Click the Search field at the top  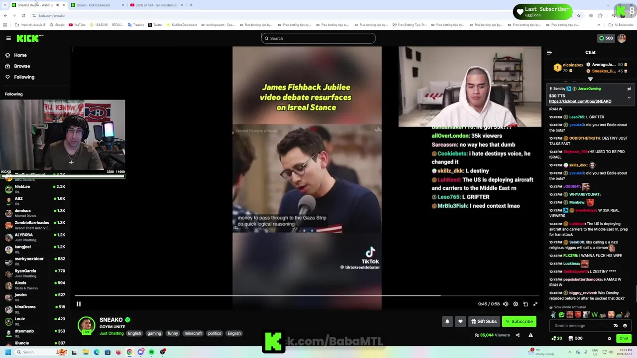(318, 38)
